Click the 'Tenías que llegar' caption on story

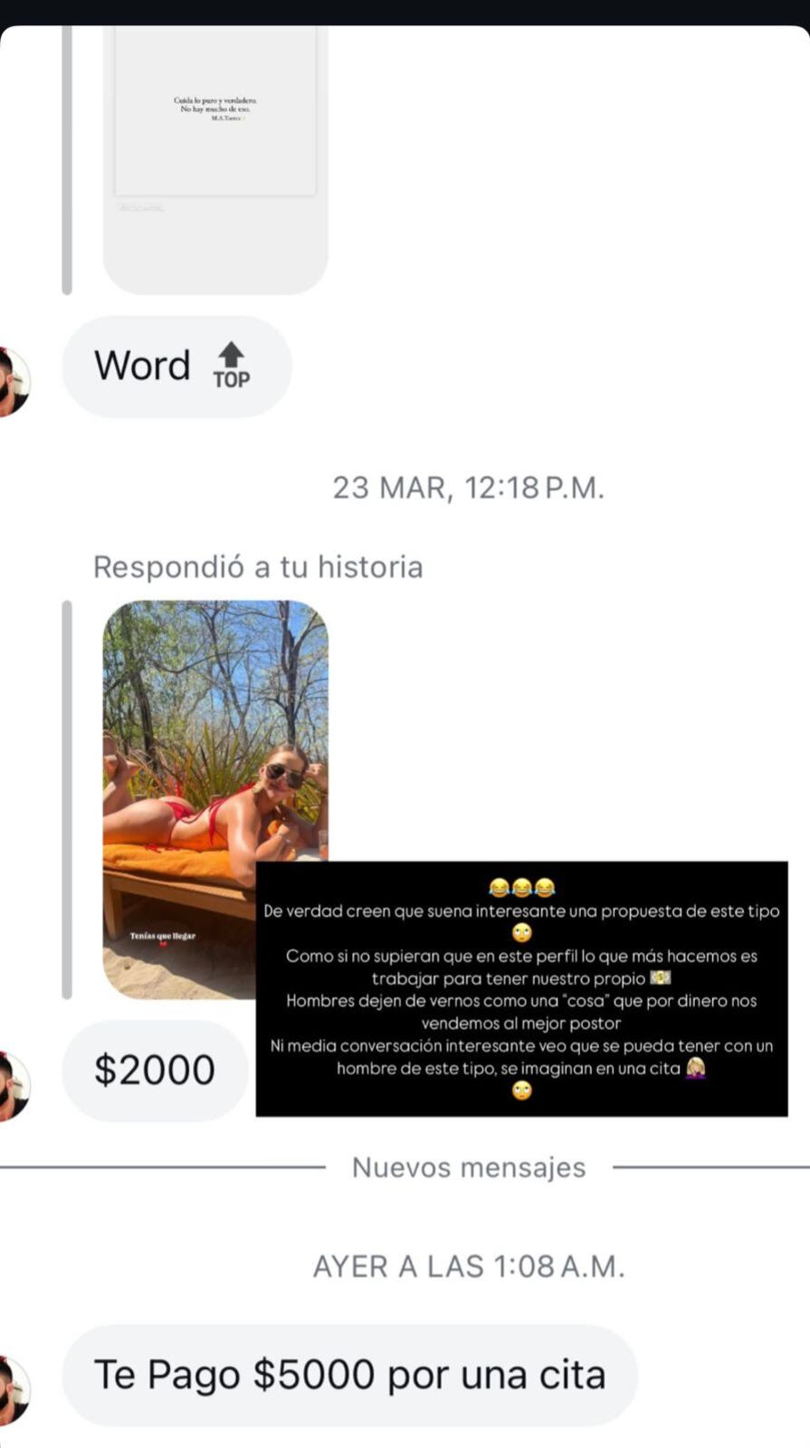pos(162,936)
